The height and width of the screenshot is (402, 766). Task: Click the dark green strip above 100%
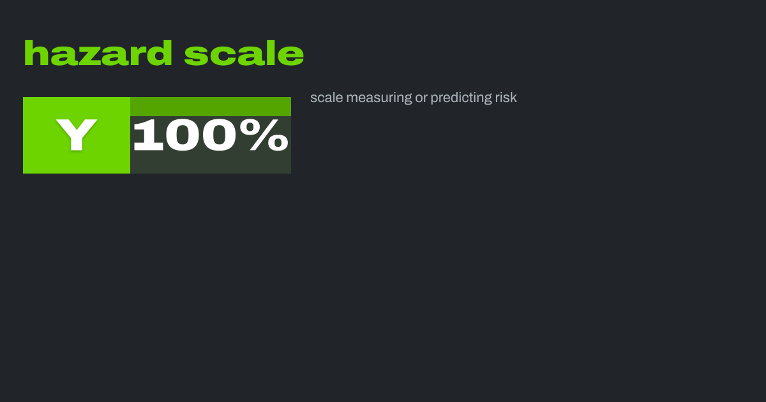(x=211, y=106)
